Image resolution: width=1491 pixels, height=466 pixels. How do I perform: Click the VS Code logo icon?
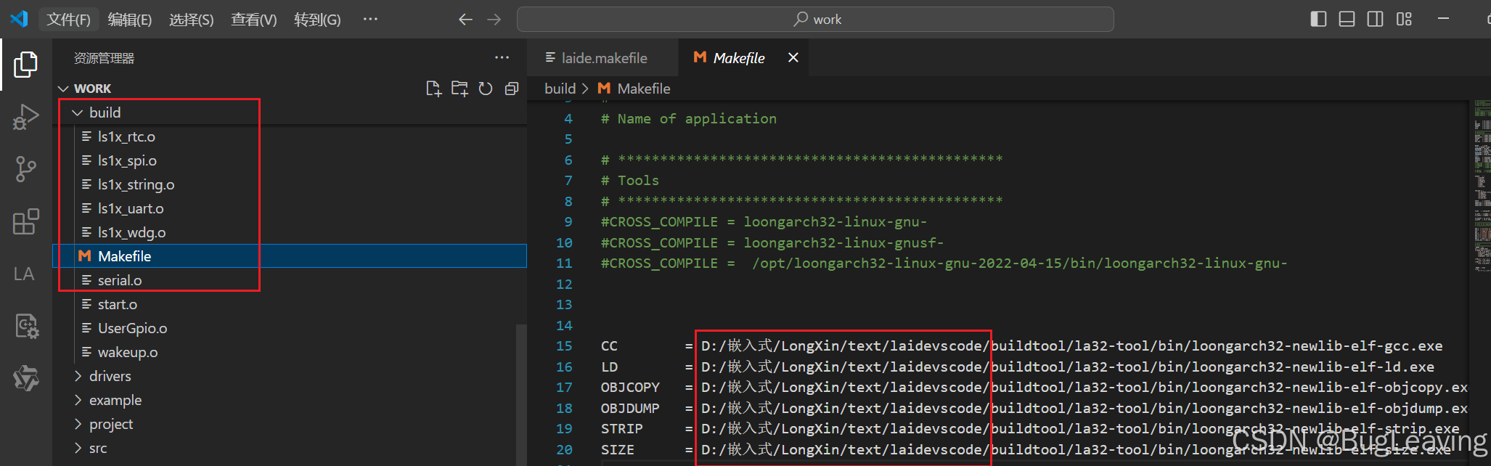click(19, 19)
